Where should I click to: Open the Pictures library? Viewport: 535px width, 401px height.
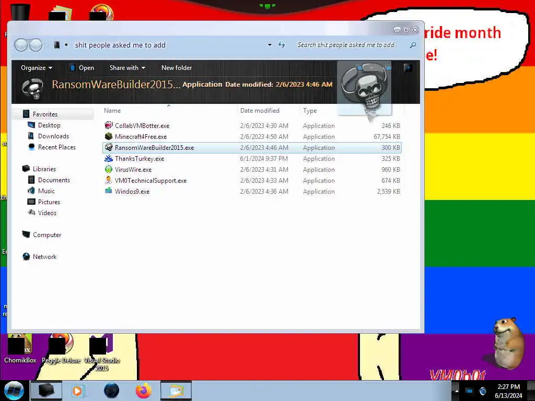(x=49, y=202)
